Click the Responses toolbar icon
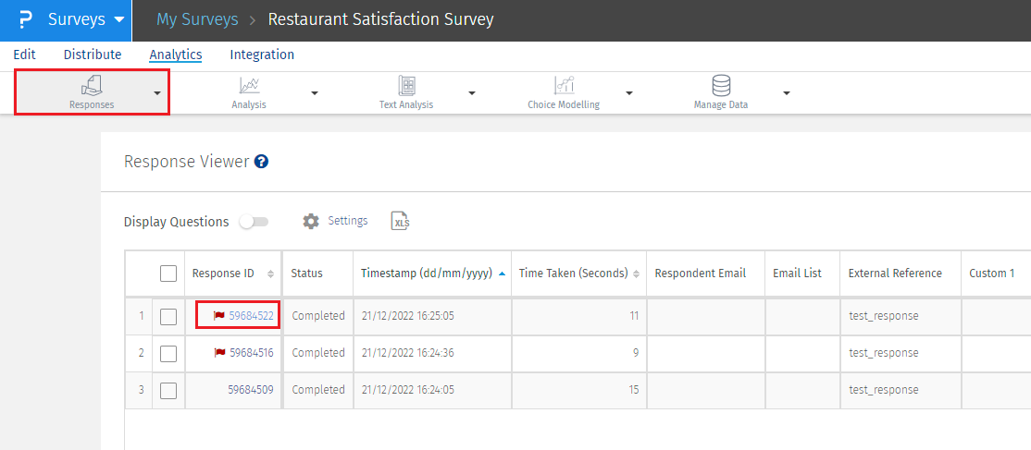 click(x=92, y=86)
